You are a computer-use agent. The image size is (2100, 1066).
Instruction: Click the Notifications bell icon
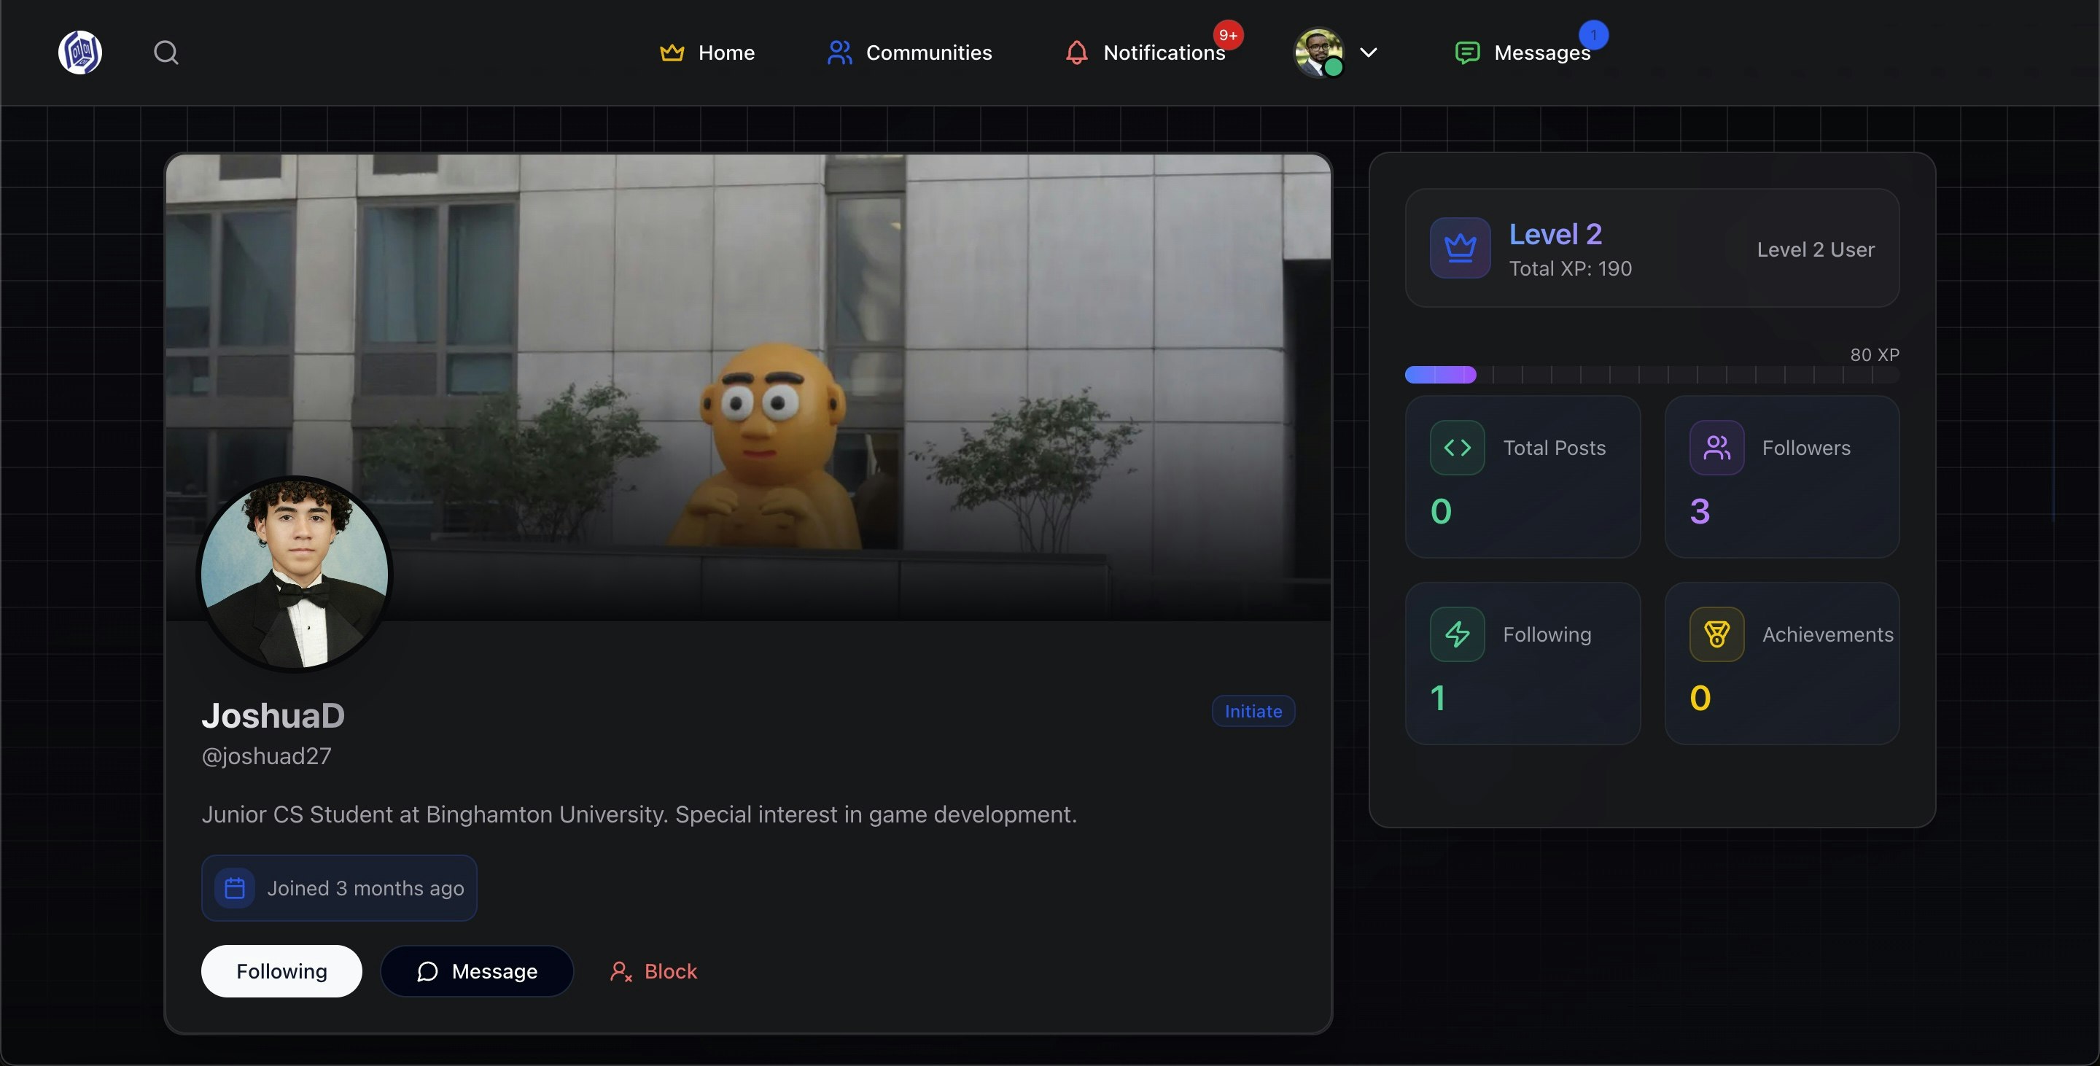tap(1076, 52)
